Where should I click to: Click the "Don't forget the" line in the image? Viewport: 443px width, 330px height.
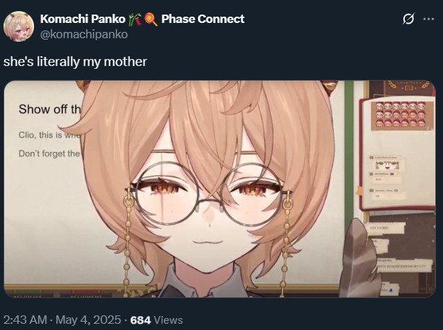(49, 154)
